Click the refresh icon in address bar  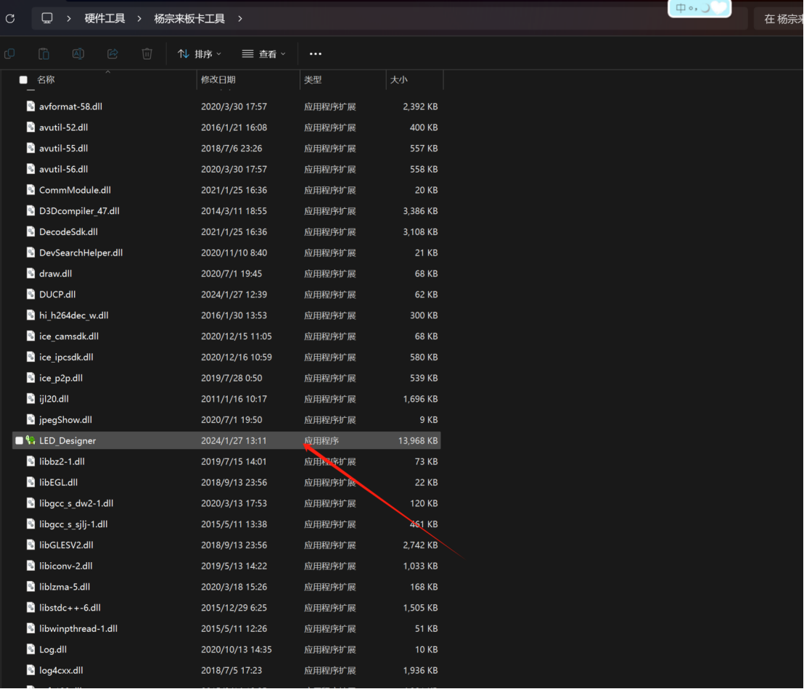point(10,19)
